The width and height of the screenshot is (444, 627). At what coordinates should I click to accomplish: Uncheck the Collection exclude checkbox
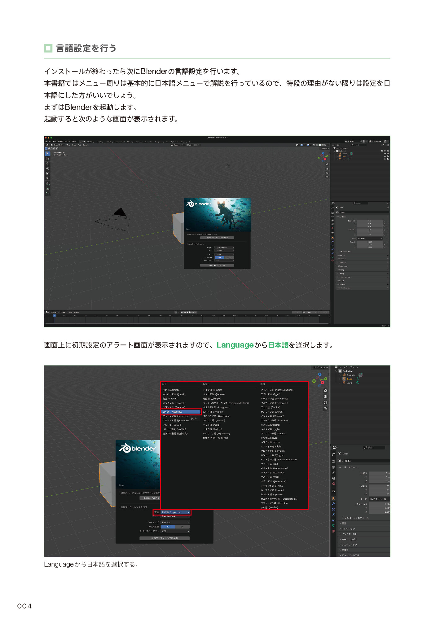click(382, 151)
